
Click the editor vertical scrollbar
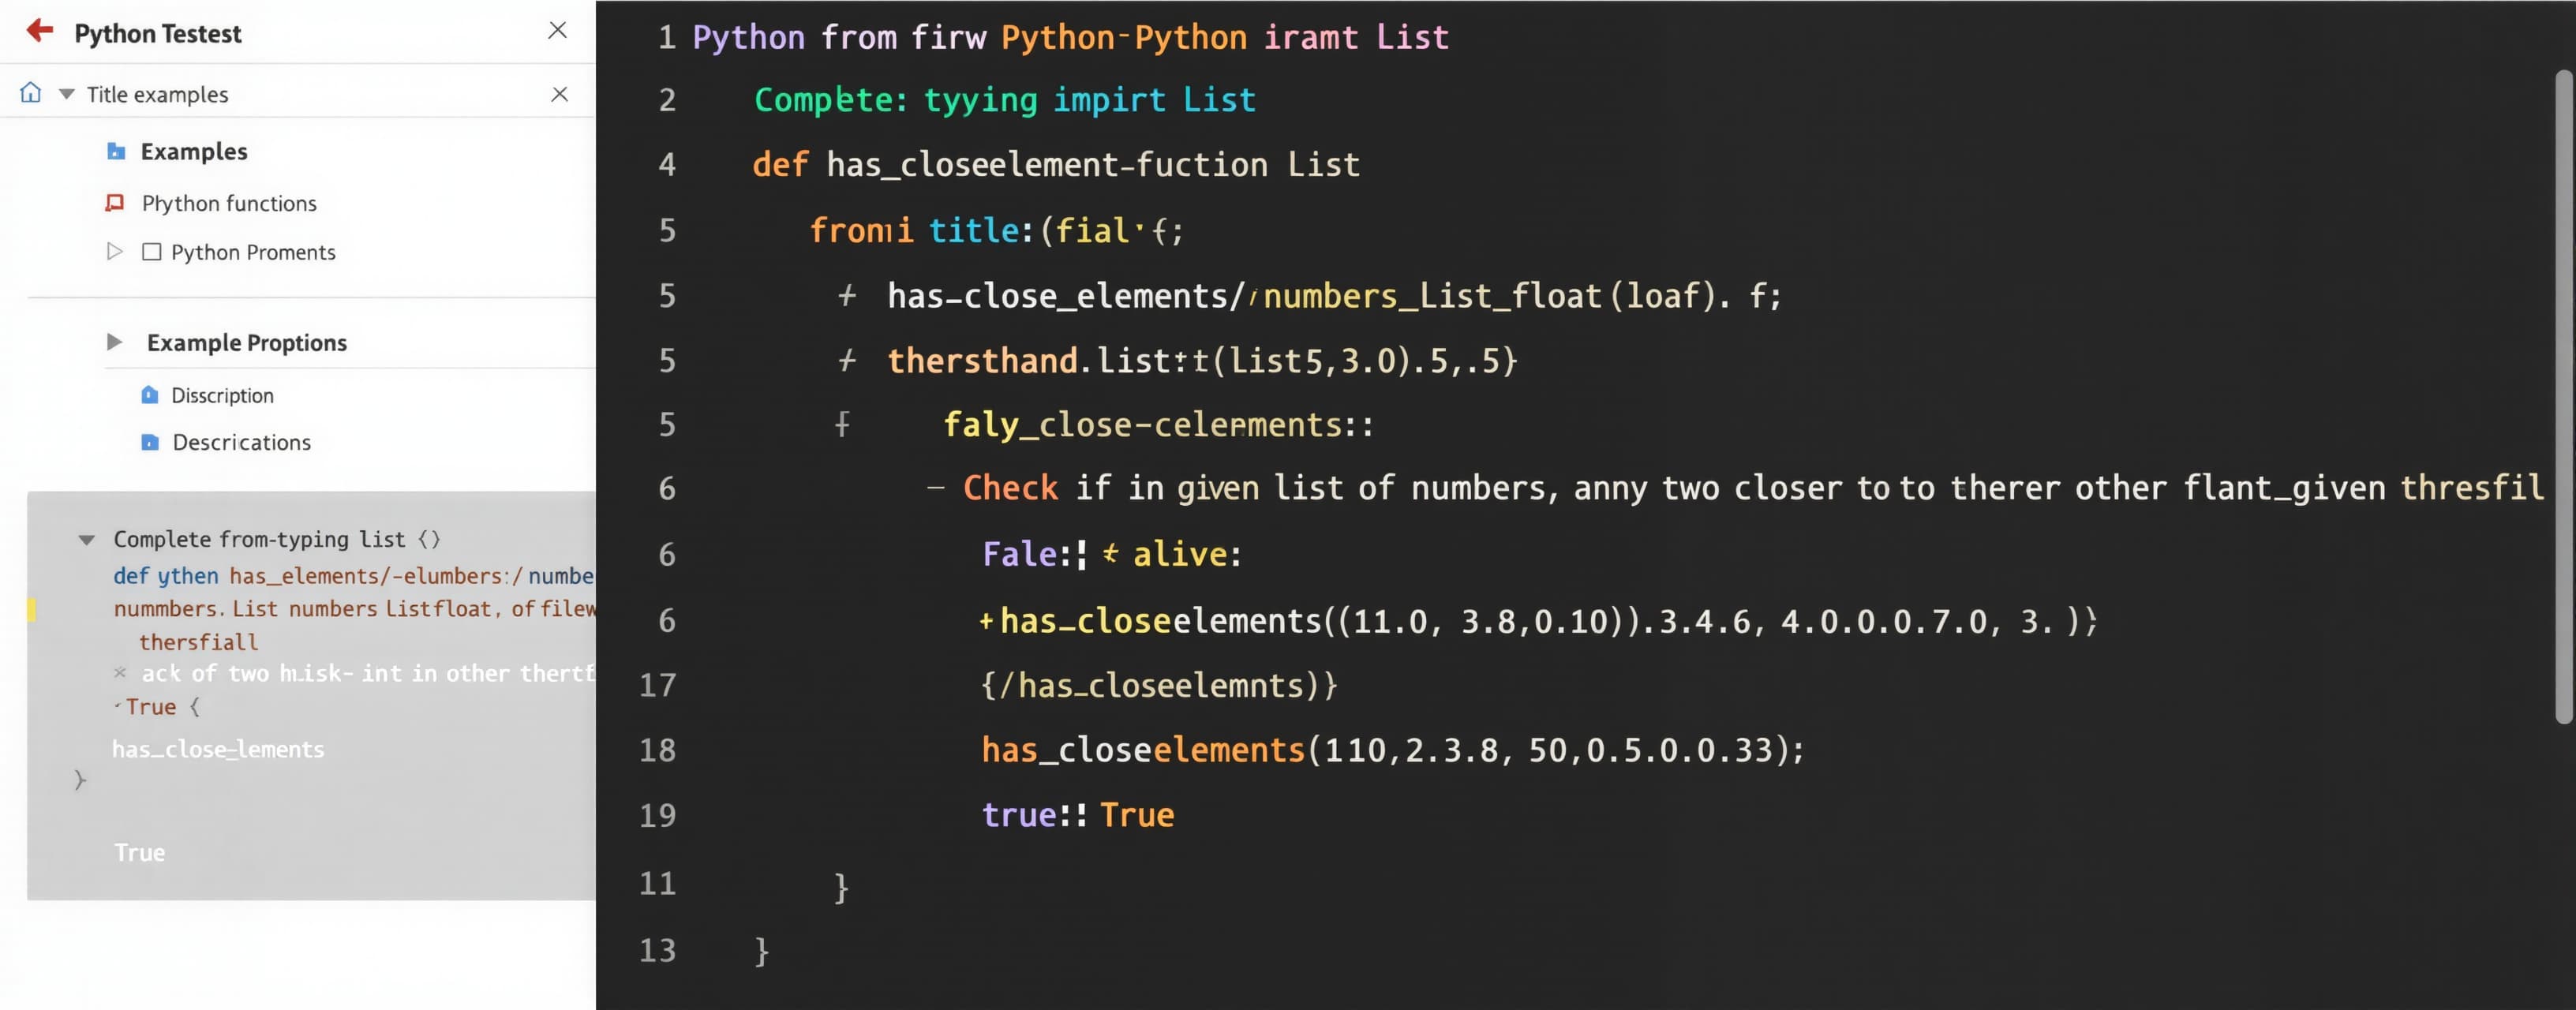(2563, 396)
